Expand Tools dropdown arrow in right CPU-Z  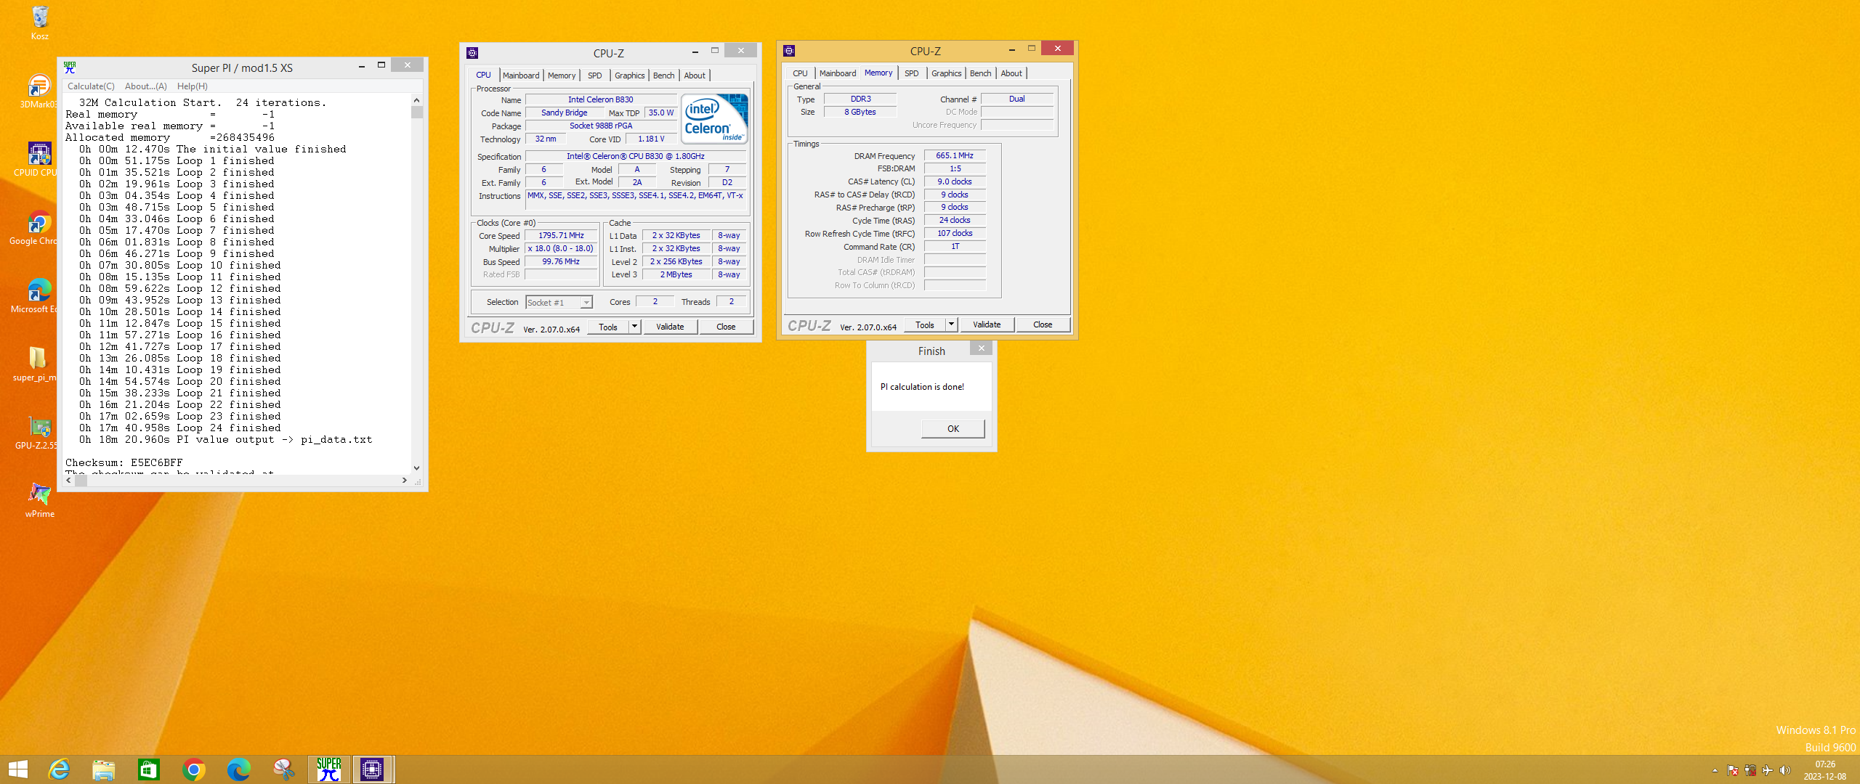click(951, 324)
